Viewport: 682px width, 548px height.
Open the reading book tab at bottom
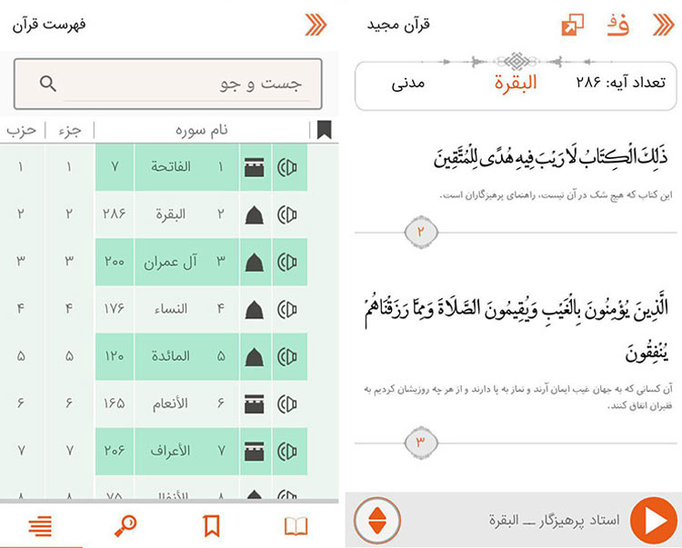point(296,525)
